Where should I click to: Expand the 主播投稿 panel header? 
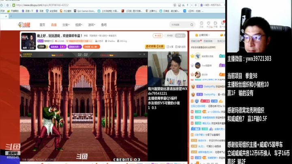tap(202, 35)
